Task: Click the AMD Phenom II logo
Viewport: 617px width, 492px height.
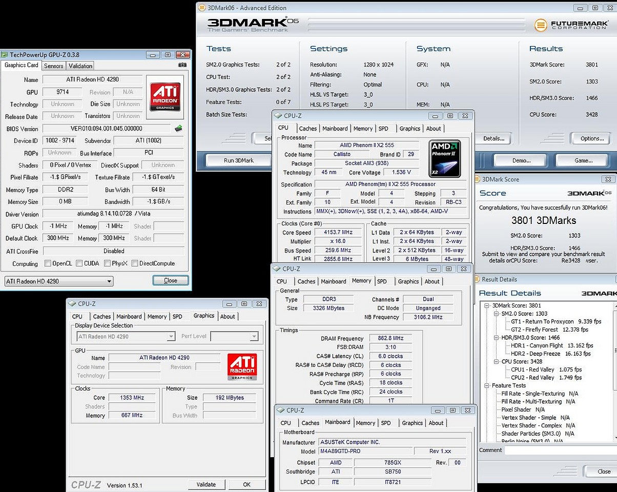Action: point(444,158)
